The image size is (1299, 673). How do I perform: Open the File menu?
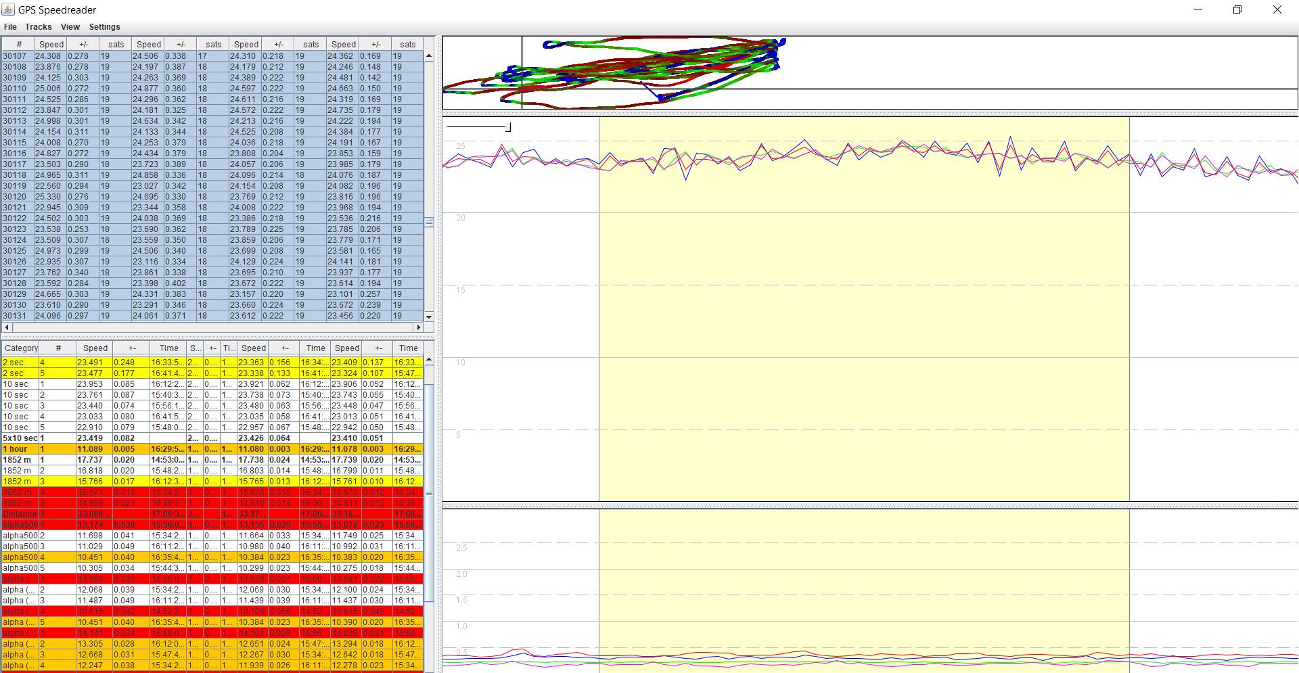tap(10, 27)
